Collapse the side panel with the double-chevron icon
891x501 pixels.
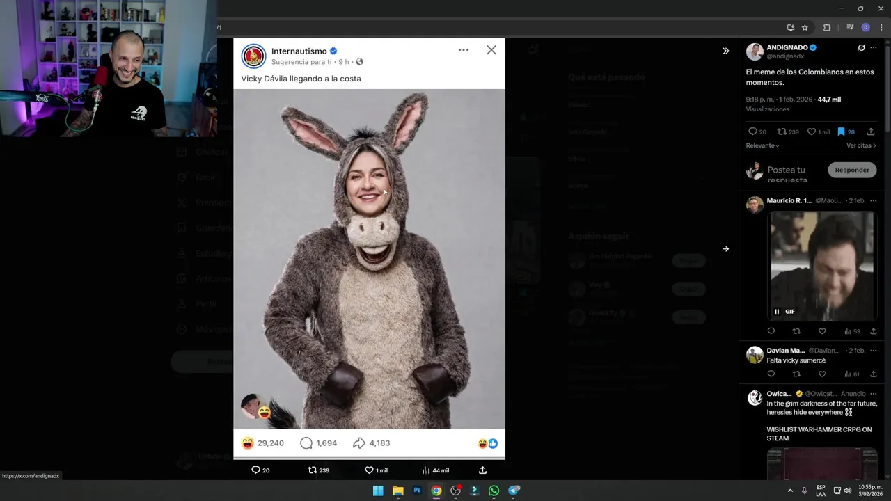tap(725, 51)
